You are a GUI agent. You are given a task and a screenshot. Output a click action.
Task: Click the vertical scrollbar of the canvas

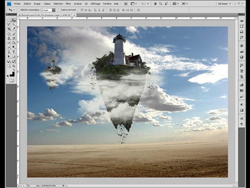tap(237, 101)
